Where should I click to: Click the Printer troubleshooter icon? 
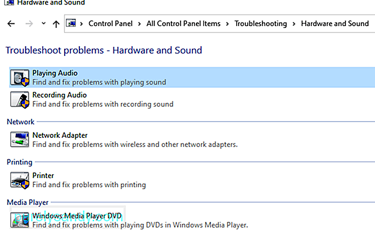pyautogui.click(x=20, y=180)
